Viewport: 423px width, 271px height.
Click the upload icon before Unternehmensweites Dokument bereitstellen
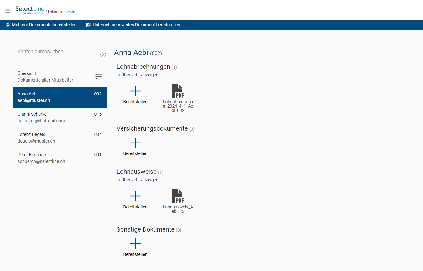coord(88,25)
